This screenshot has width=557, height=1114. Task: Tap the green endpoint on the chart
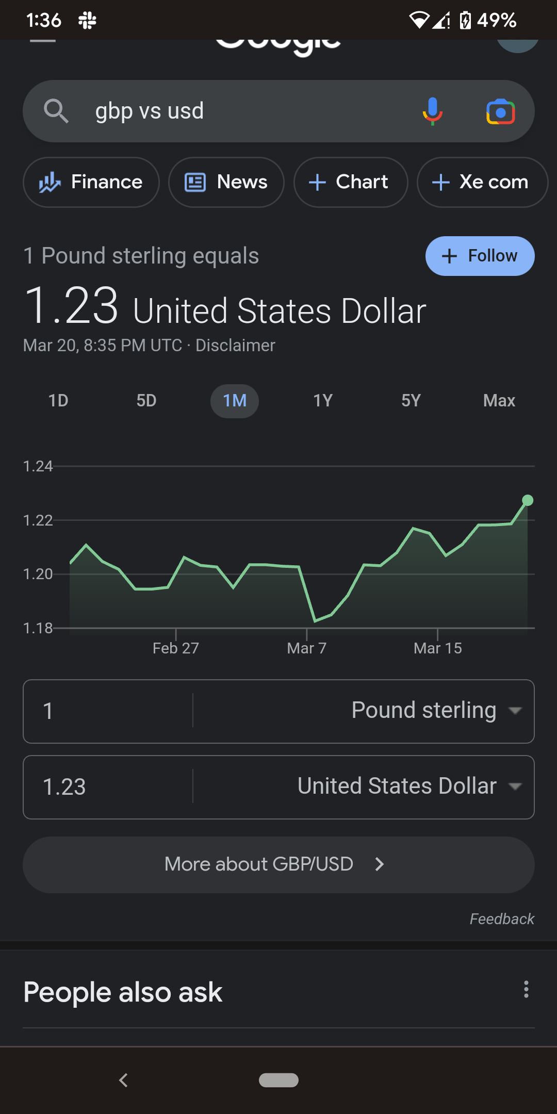(527, 500)
